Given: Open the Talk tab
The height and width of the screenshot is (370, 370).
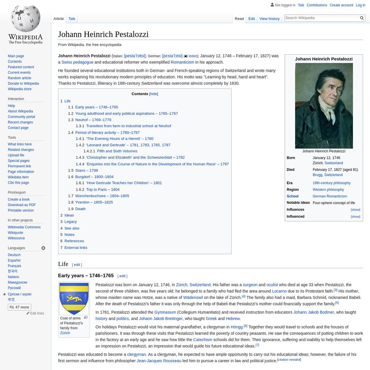Looking at the screenshot, I should 72,18.
